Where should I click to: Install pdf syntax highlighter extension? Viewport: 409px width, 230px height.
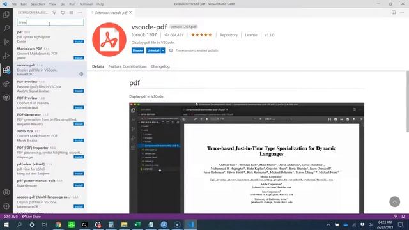pyautogui.click(x=79, y=42)
